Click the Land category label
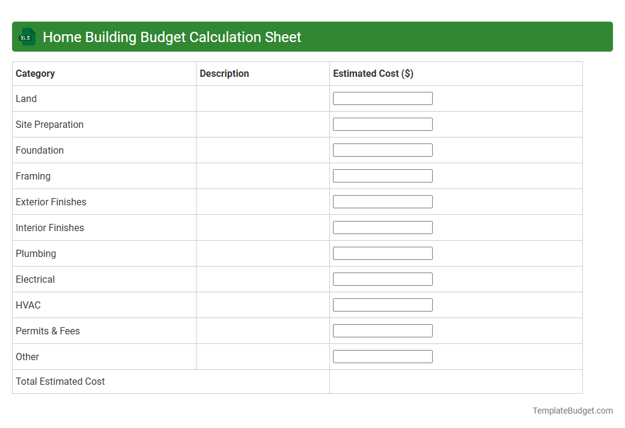 click(x=26, y=98)
